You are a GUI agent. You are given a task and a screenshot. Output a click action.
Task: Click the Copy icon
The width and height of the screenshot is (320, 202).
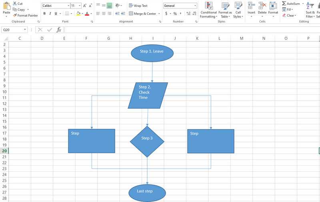14,9
